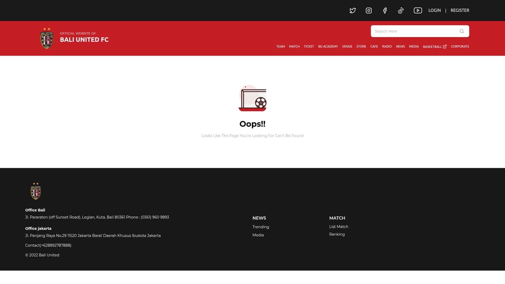The width and height of the screenshot is (505, 284).
Task: Click the © 2022 Bali United text
Action: point(42,255)
